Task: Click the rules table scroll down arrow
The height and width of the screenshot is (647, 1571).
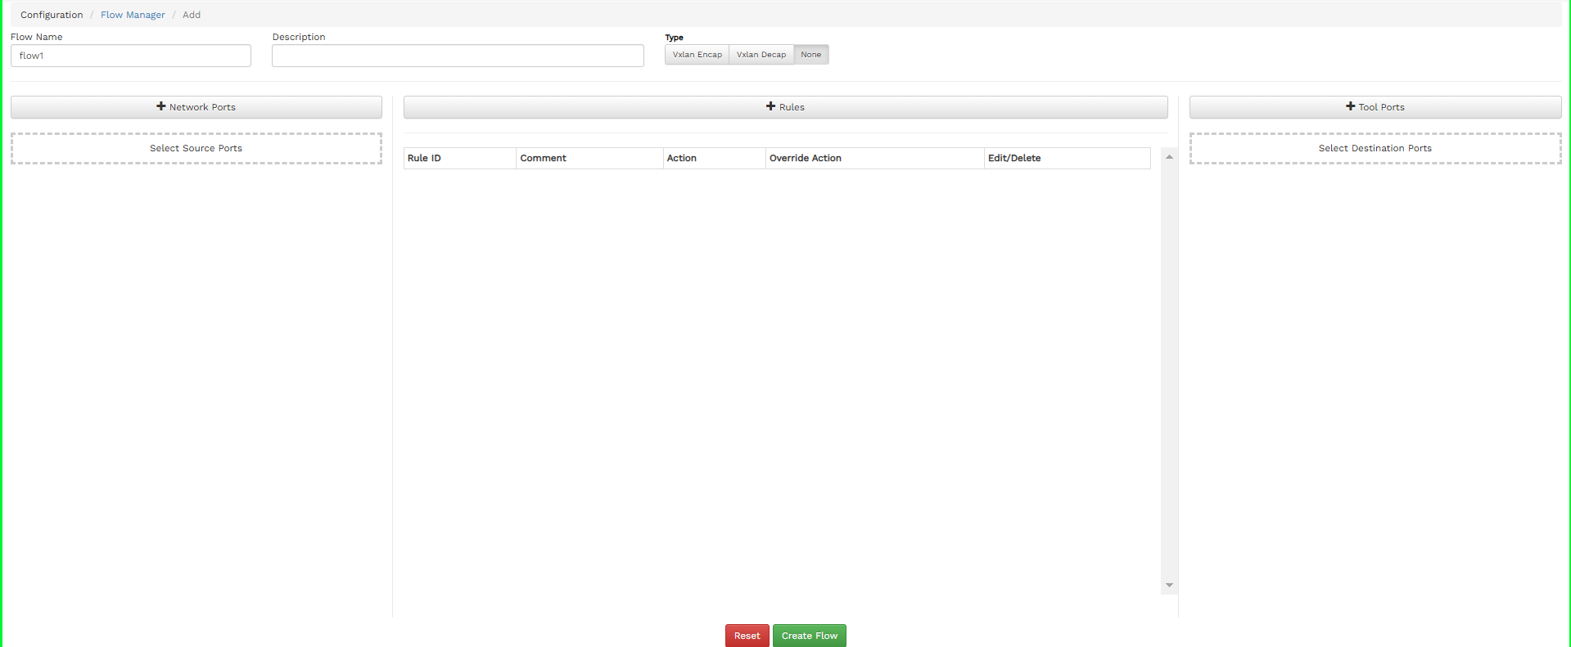Action: coord(1169,585)
